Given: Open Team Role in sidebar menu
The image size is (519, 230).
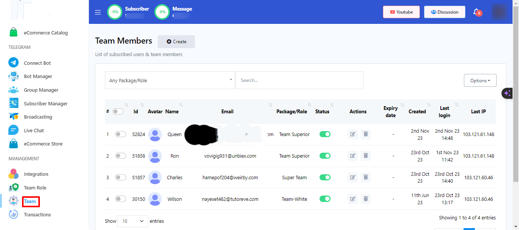Looking at the screenshot, I should pyautogui.click(x=35, y=188).
